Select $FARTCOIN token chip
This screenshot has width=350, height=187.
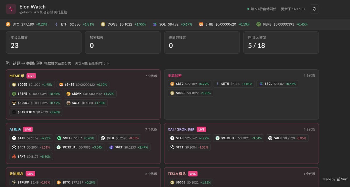click(x=36, y=112)
